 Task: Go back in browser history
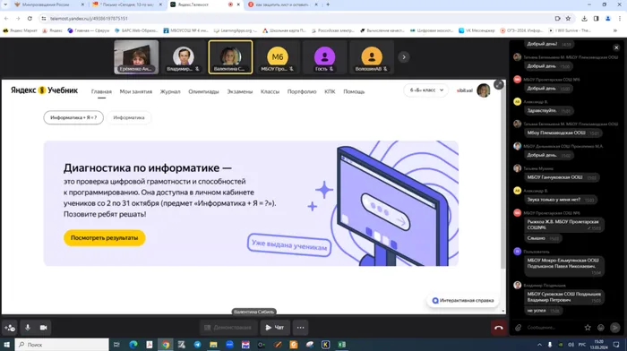click(6, 19)
